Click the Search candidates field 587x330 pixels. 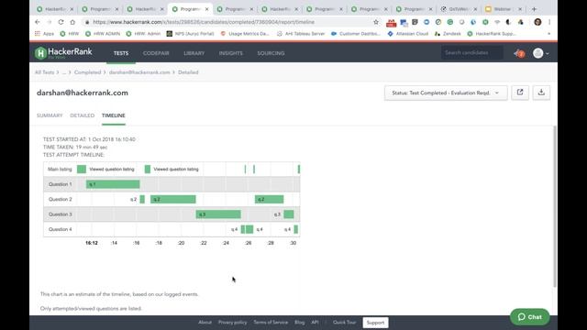pos(471,53)
